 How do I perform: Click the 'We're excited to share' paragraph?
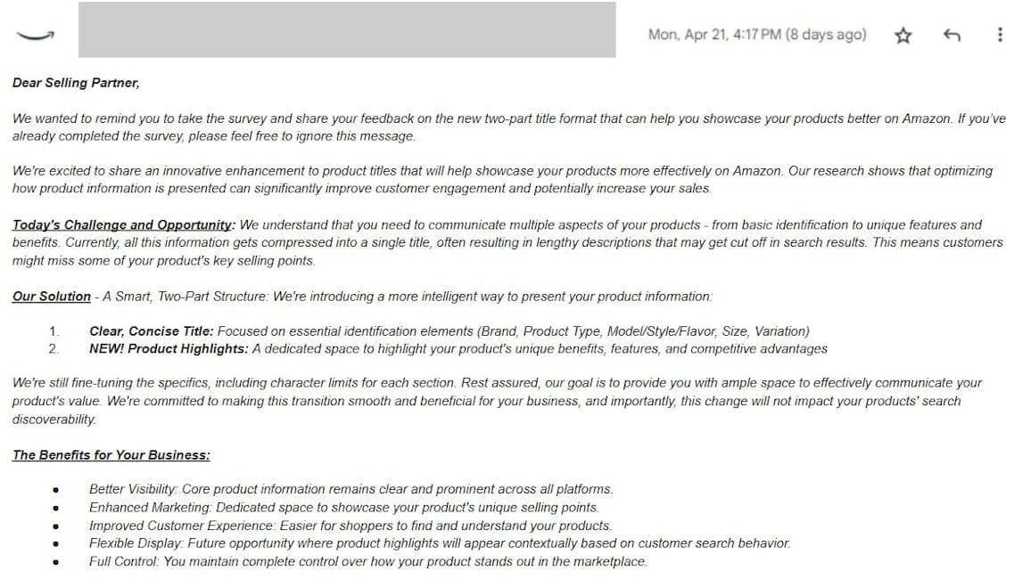502,179
